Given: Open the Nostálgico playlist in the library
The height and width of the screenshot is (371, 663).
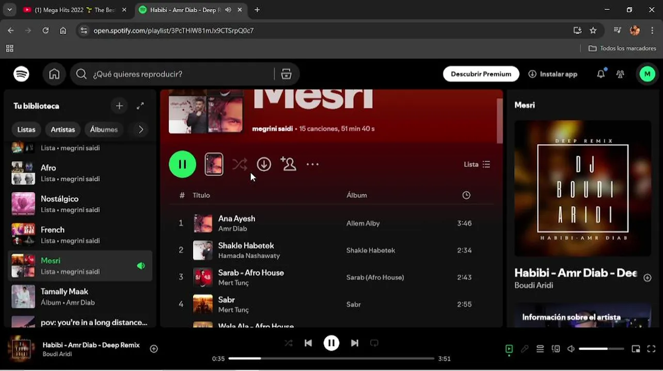Looking at the screenshot, I should click(80, 204).
